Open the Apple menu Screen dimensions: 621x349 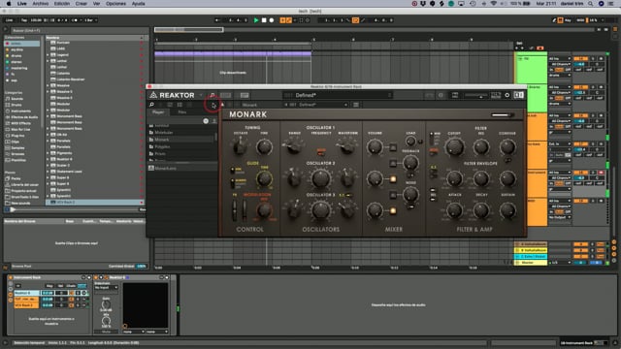9,4
